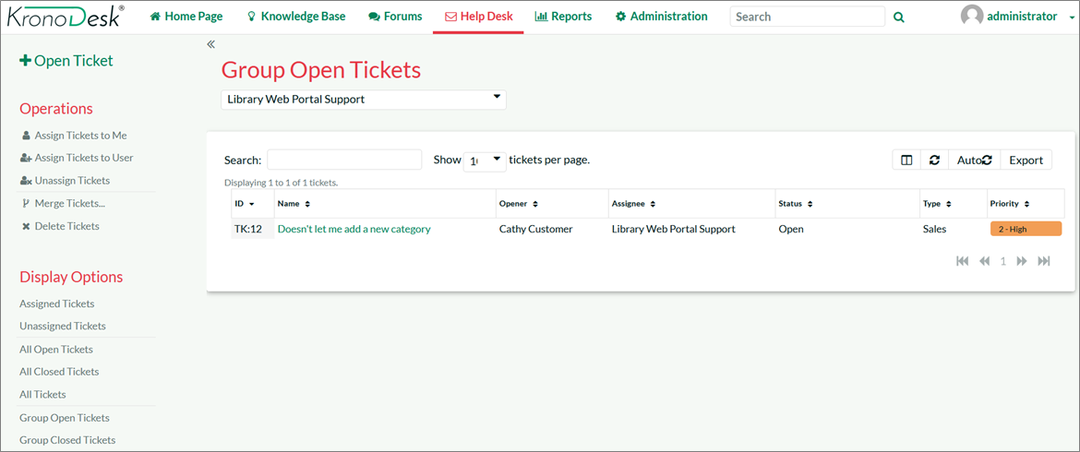
Task: Switch to the Reports tab
Action: 563,17
